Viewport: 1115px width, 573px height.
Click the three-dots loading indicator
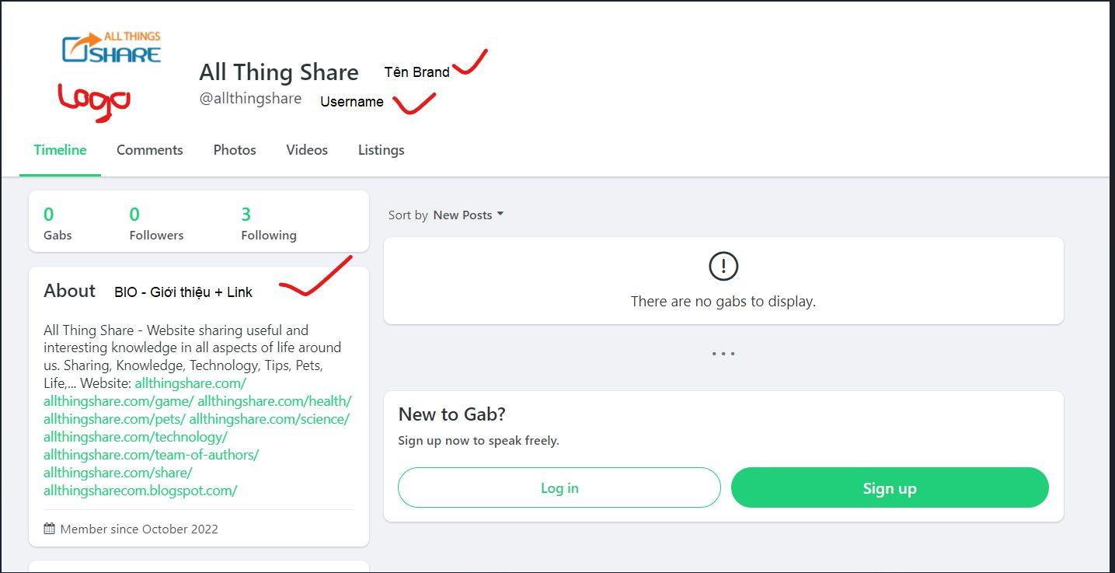pos(723,354)
